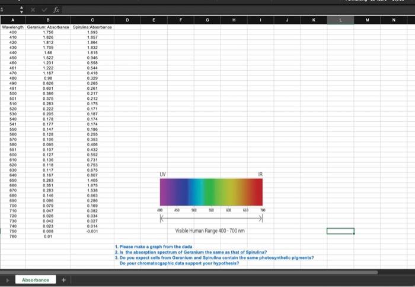The height and width of the screenshot is (287, 415).
Task: Select column I header
Action: click(261, 20)
